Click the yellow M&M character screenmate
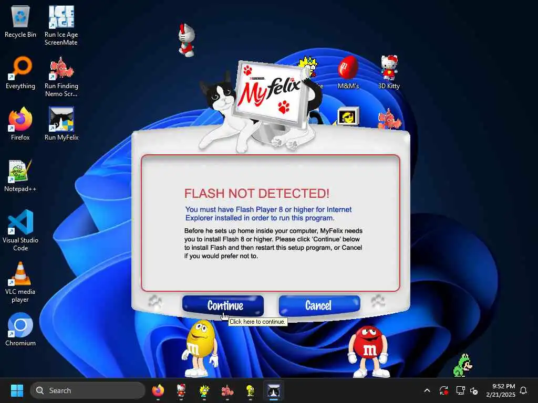The height and width of the screenshot is (403, 538). [x=201, y=348]
